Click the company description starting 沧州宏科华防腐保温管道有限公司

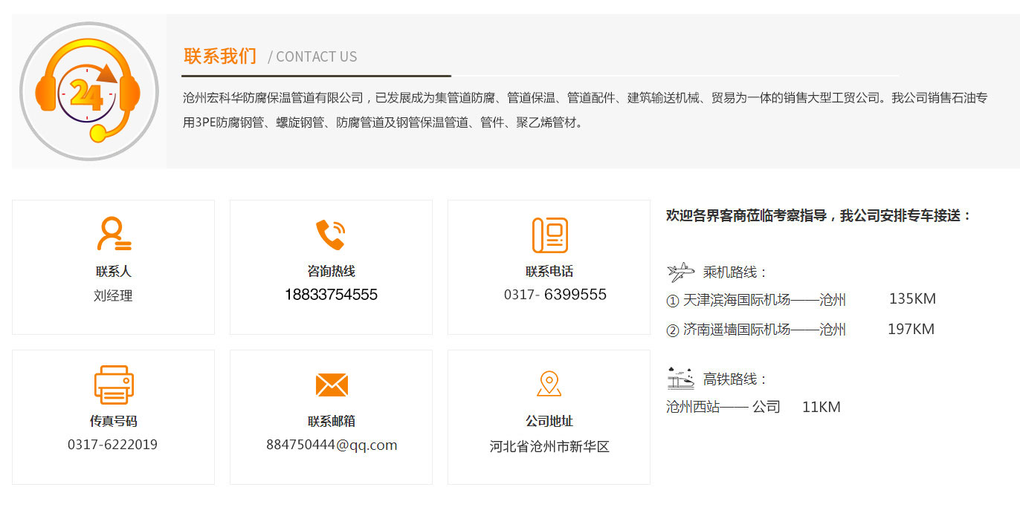point(585,110)
